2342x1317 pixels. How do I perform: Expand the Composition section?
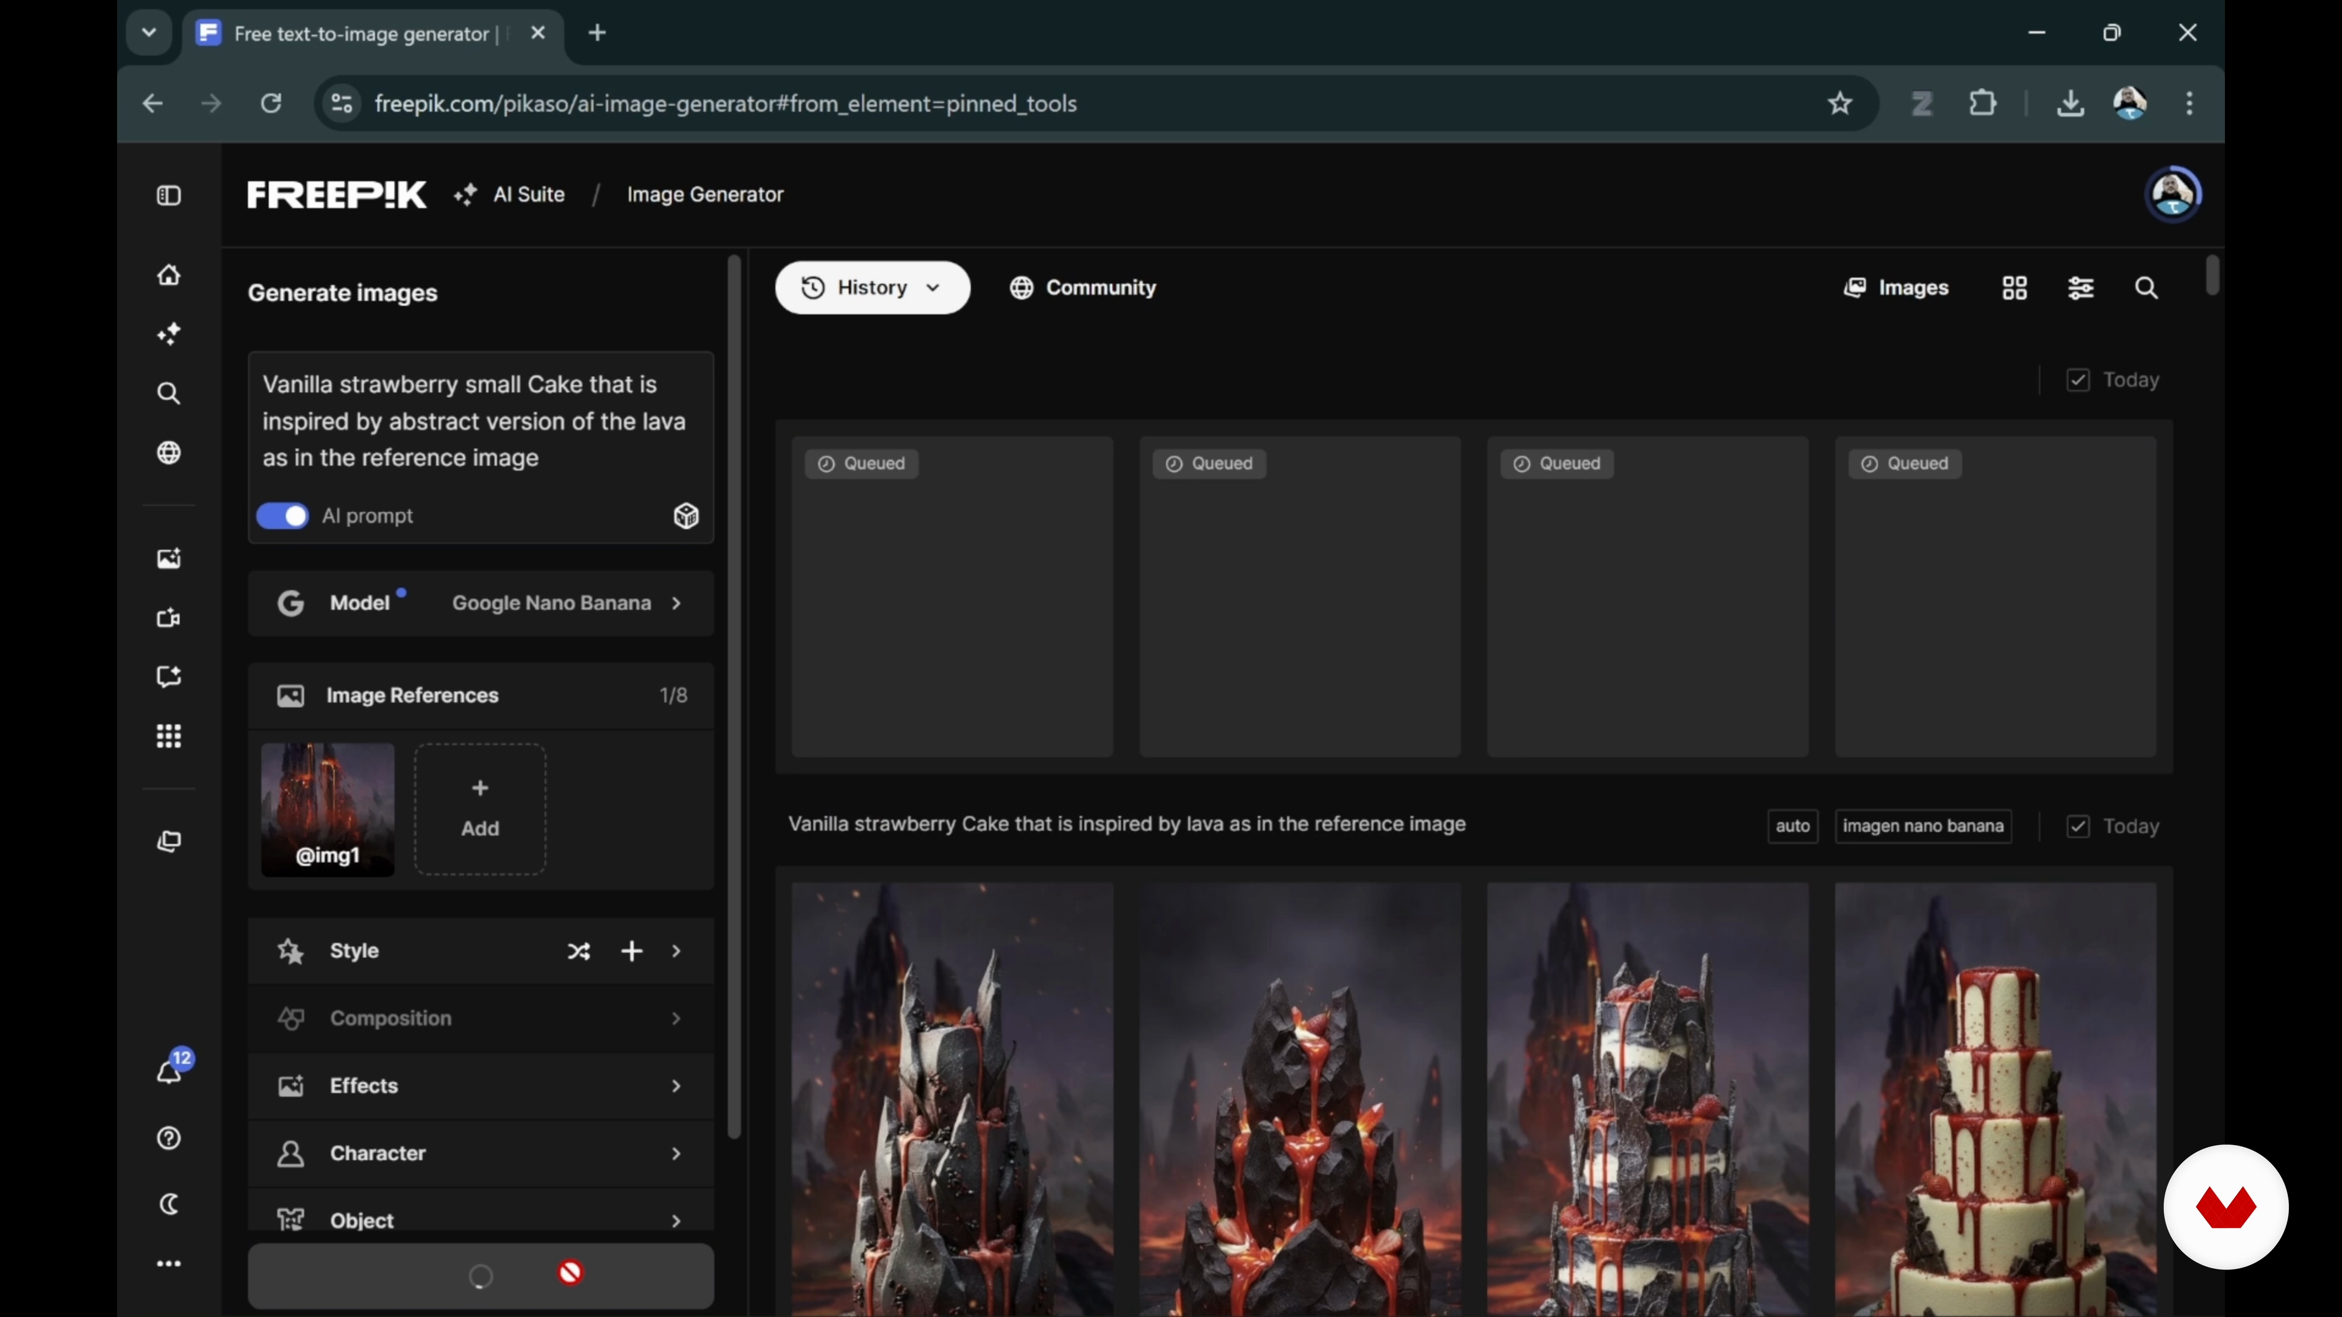pos(481,1018)
